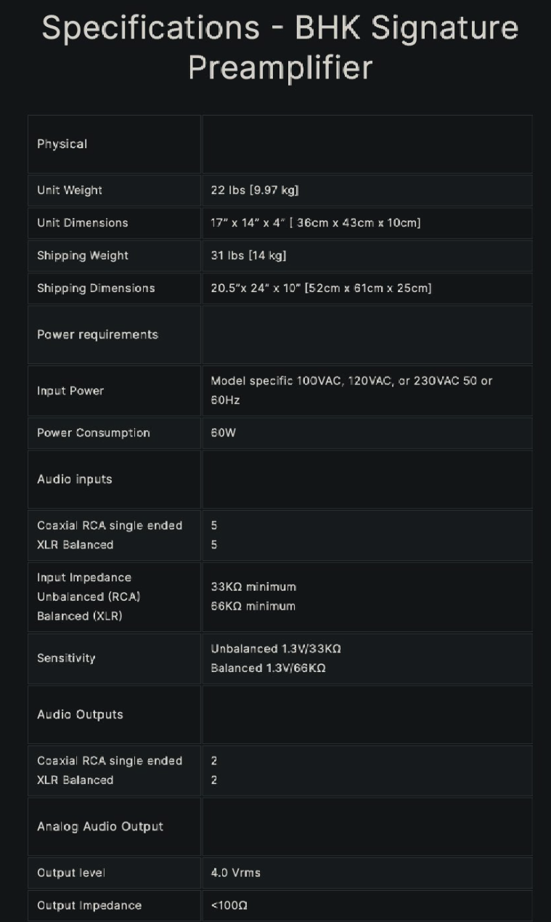Click the Input Impedance label
The height and width of the screenshot is (922, 551).
(x=84, y=578)
